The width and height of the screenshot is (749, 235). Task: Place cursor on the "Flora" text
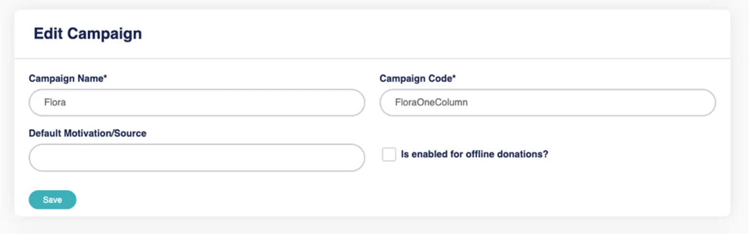point(55,103)
